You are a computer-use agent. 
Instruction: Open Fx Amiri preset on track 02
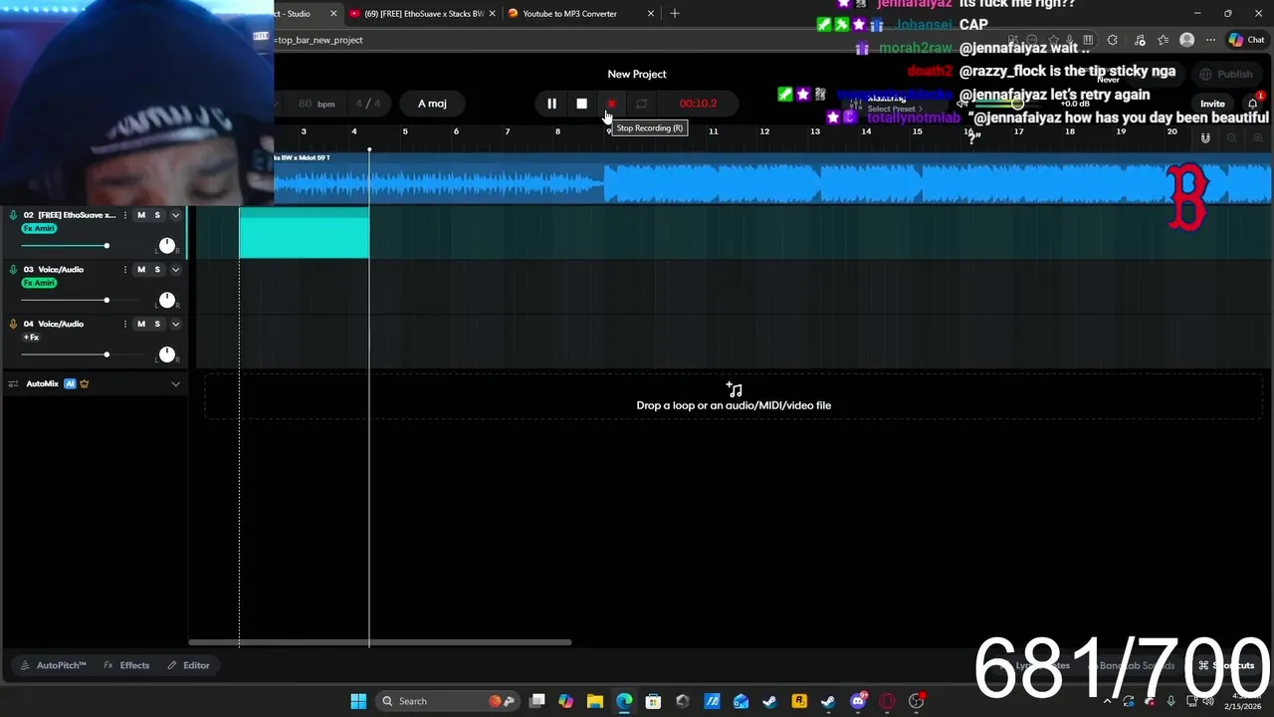coord(39,229)
